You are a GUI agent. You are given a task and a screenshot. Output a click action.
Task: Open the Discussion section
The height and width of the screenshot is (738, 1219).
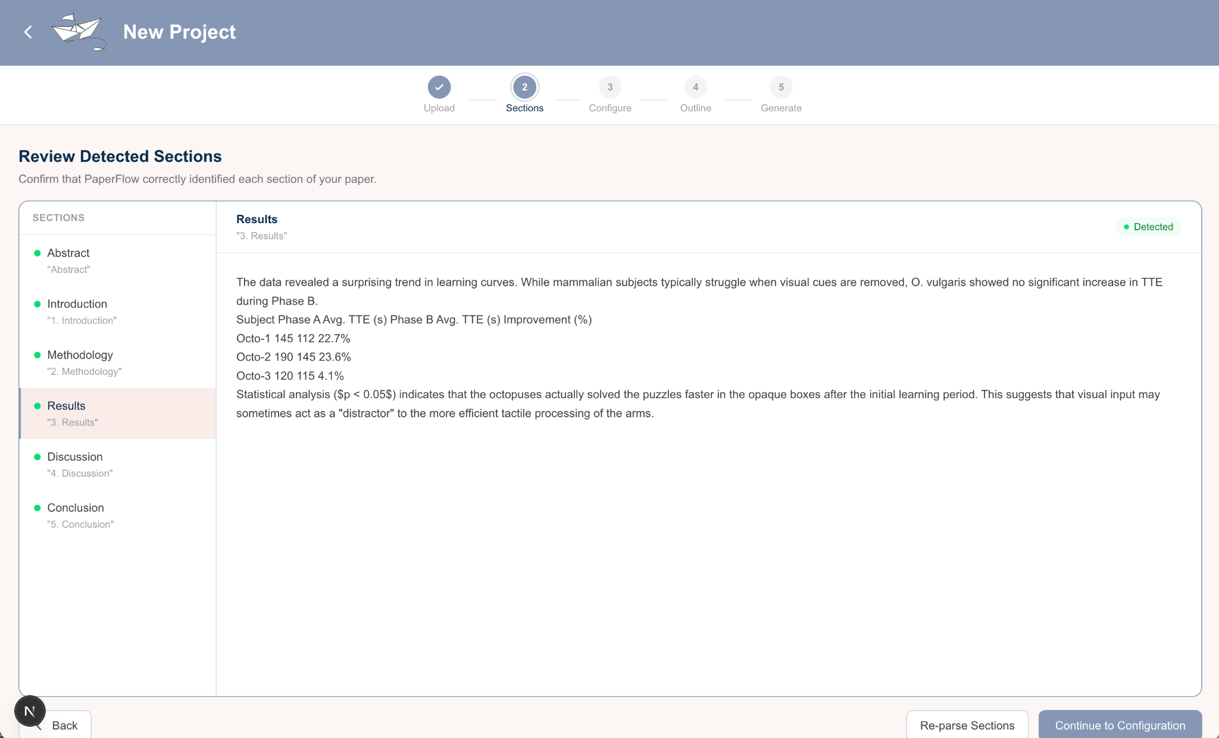(x=117, y=464)
